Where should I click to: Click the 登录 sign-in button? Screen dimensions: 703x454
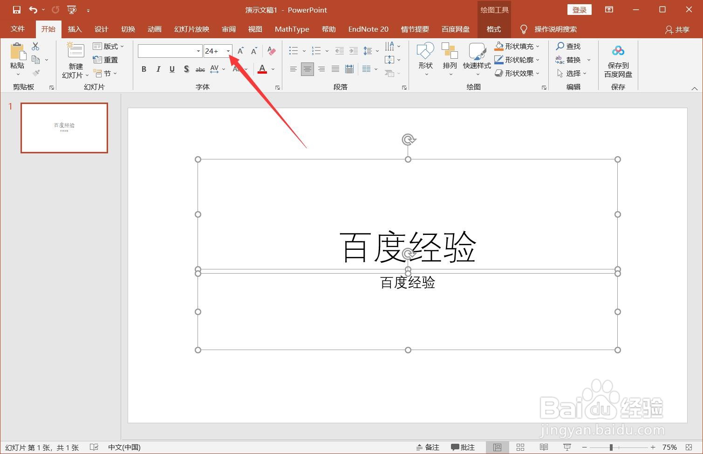pyautogui.click(x=580, y=10)
